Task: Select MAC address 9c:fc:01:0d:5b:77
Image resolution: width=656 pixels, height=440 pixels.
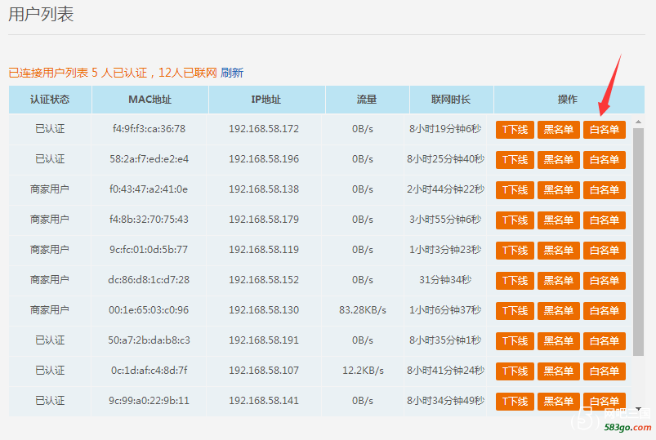Action: (149, 249)
